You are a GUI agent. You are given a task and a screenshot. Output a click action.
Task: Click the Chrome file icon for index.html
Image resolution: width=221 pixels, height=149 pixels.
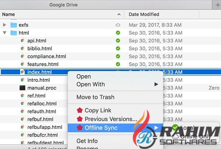(x=22, y=72)
